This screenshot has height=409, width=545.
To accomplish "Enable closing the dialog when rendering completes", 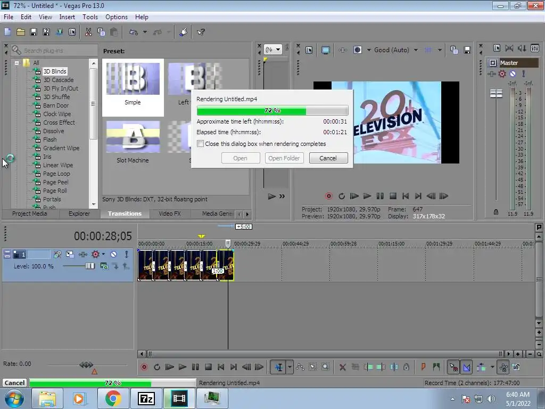I will pos(200,144).
